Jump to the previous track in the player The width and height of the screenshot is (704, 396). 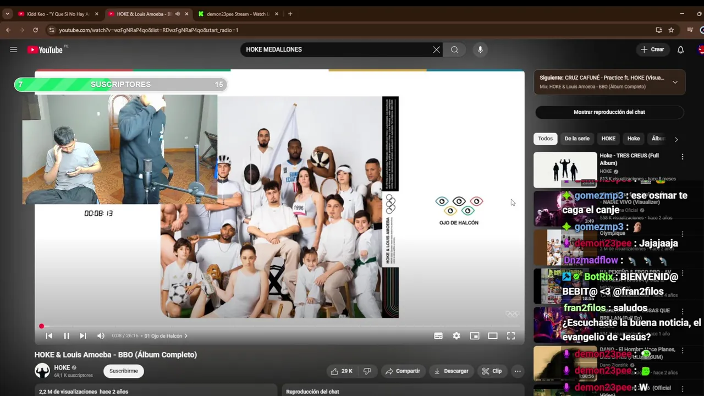pyautogui.click(x=49, y=335)
